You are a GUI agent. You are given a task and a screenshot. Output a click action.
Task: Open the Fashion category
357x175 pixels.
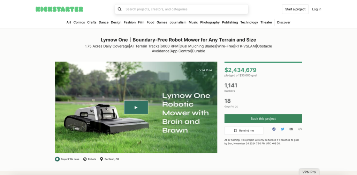pos(130,22)
